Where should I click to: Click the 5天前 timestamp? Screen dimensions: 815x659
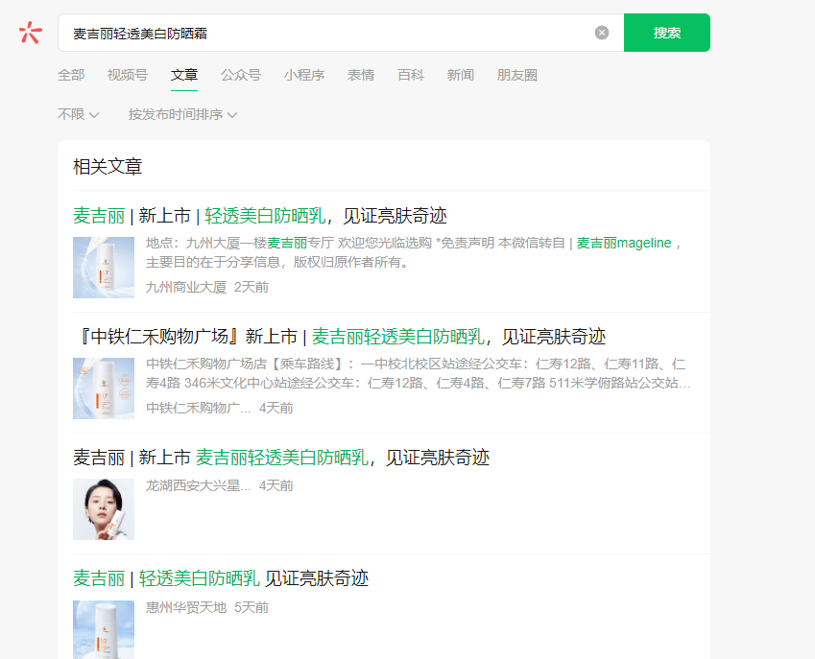tap(252, 607)
